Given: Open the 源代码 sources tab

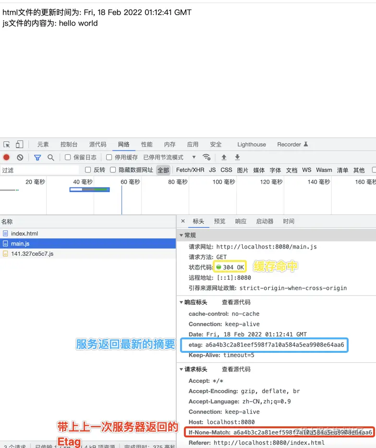Looking at the screenshot, I should [97, 145].
